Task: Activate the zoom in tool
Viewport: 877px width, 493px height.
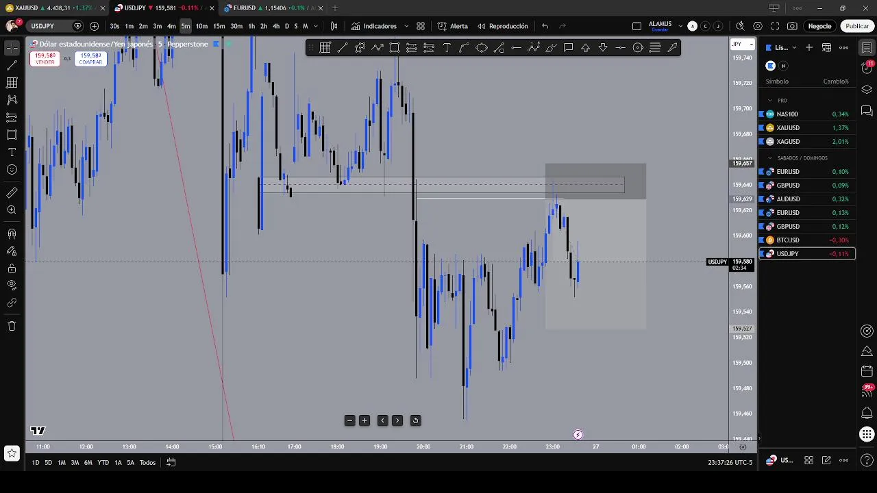Action: click(x=12, y=210)
